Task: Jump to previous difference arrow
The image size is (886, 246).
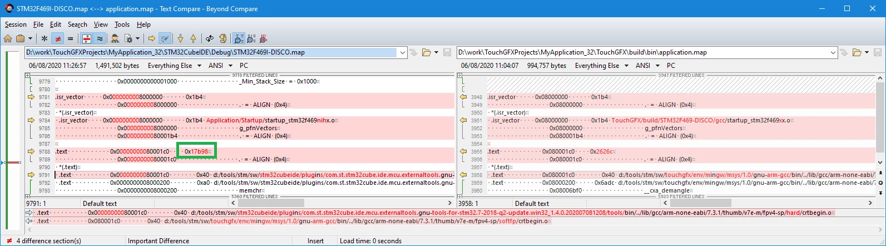Action: point(193,38)
